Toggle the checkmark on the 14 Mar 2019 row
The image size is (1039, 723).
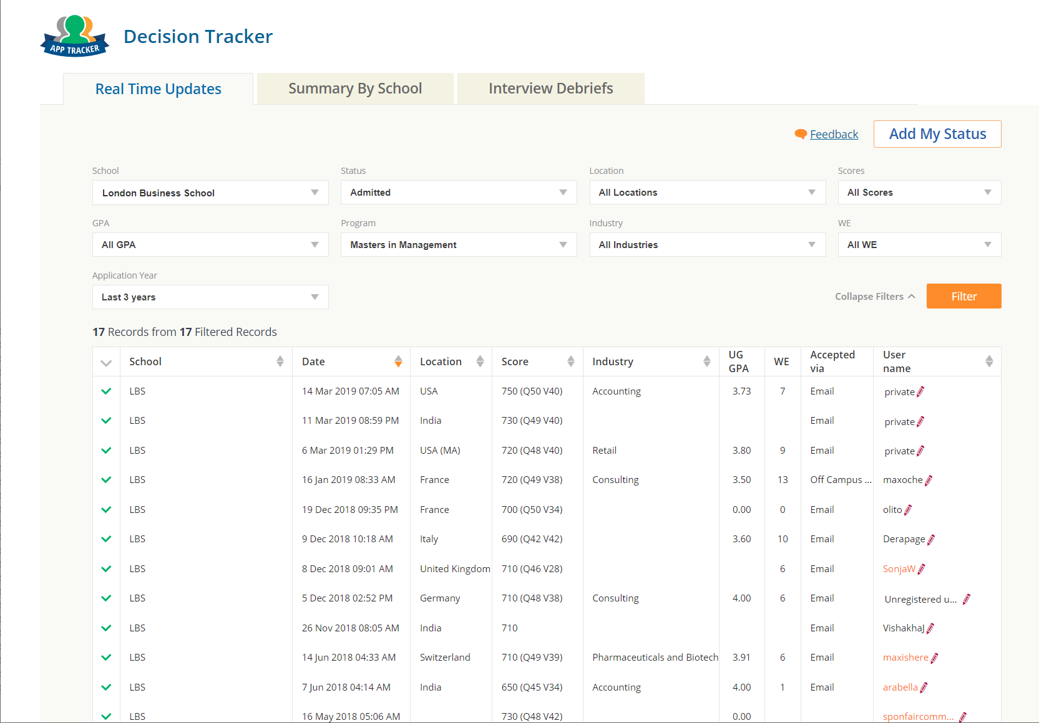(106, 391)
